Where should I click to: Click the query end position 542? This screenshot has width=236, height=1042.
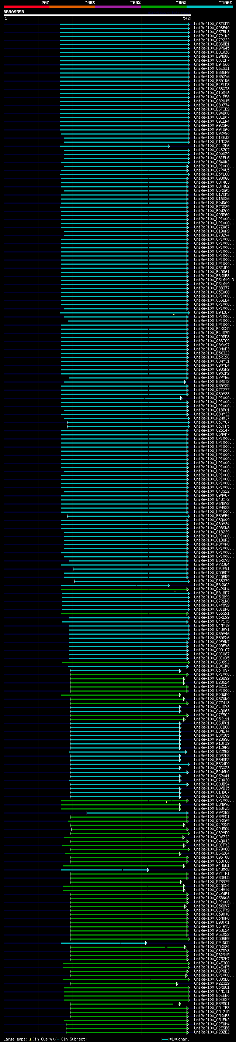pyautogui.click(x=186, y=18)
